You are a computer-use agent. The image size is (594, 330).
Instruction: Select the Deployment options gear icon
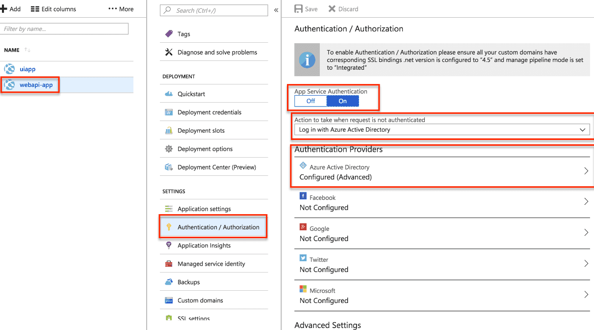tap(169, 149)
